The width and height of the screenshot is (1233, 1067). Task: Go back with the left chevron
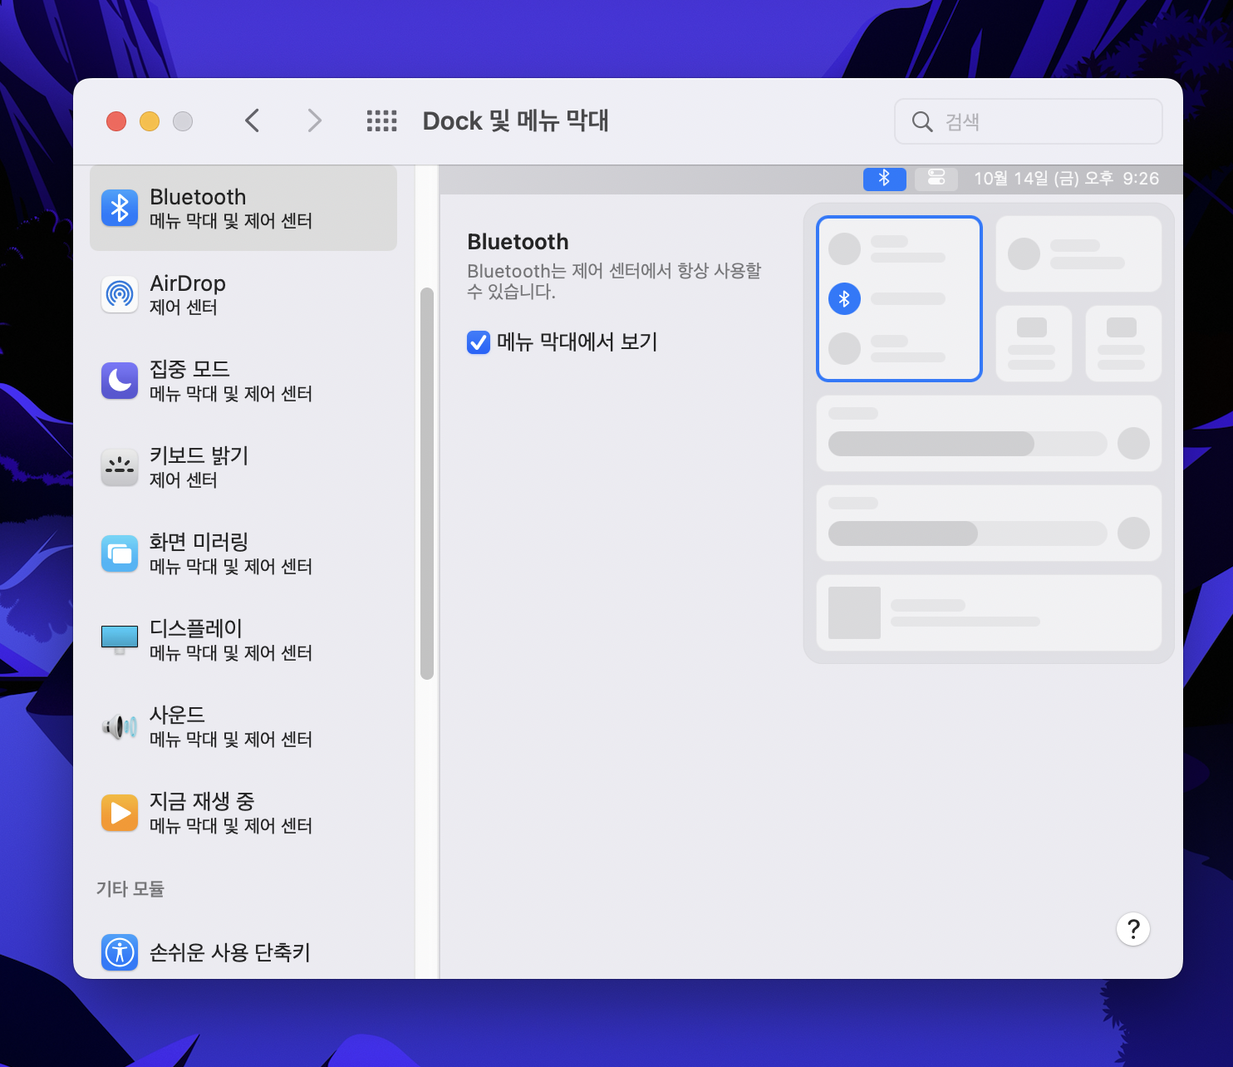[253, 121]
